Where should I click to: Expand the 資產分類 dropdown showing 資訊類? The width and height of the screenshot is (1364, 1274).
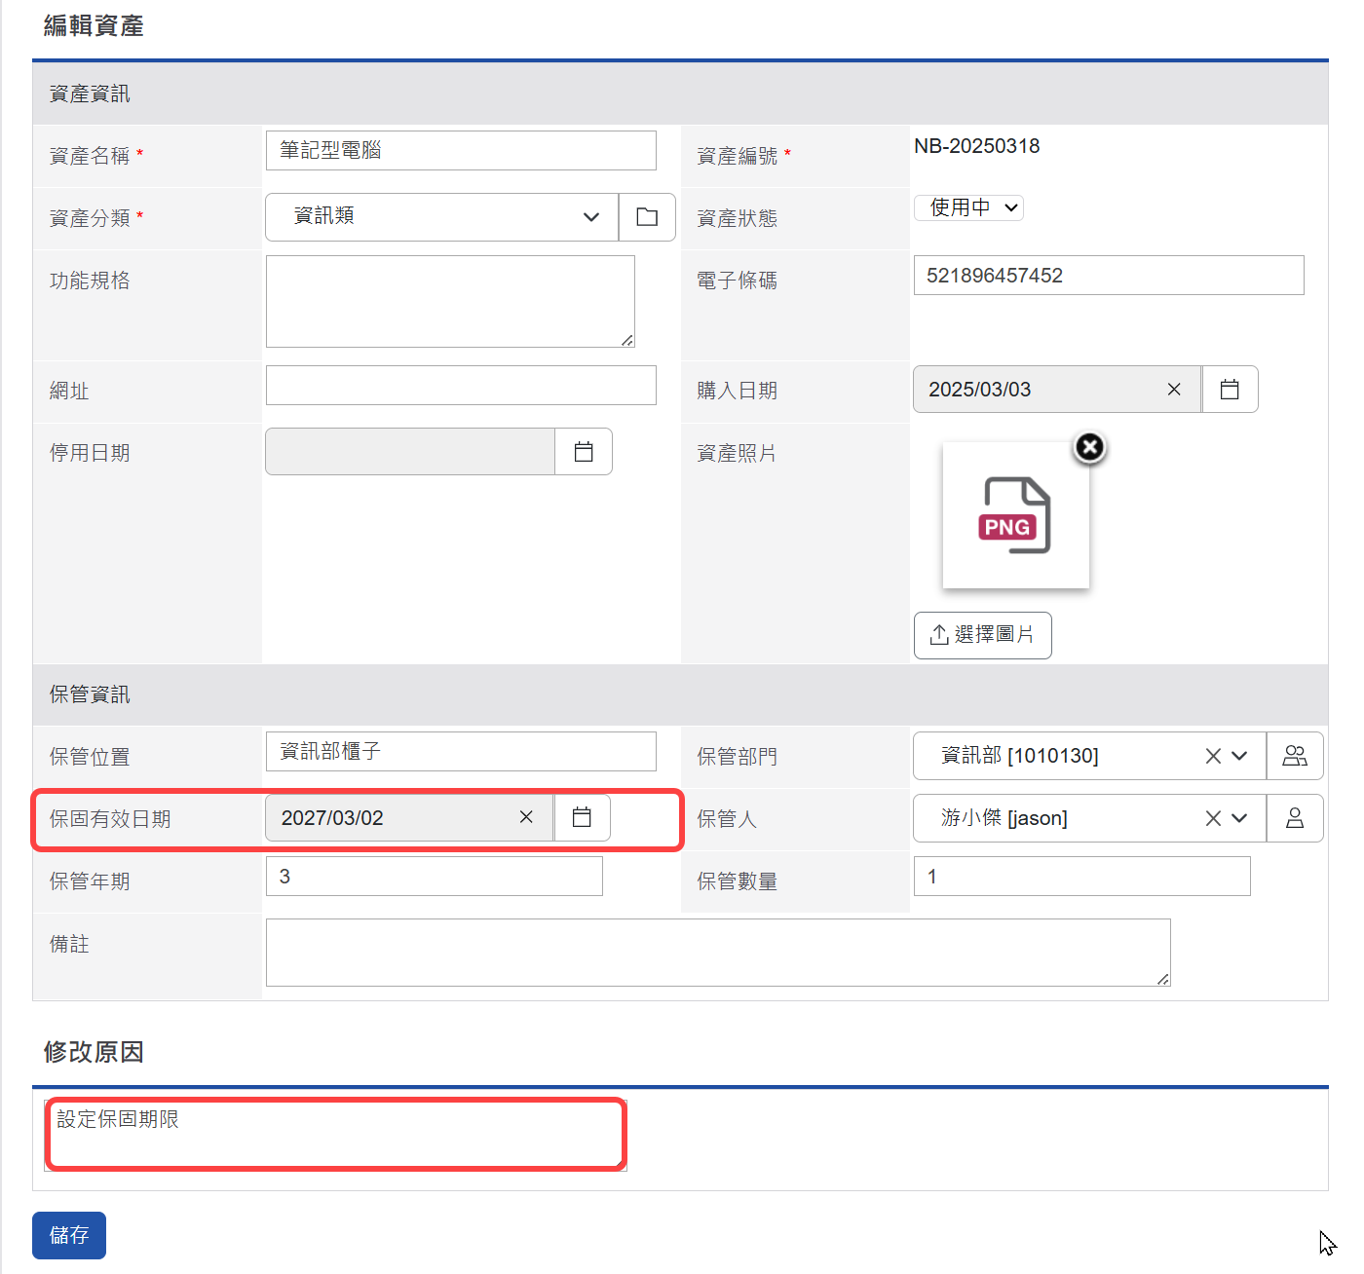(591, 216)
